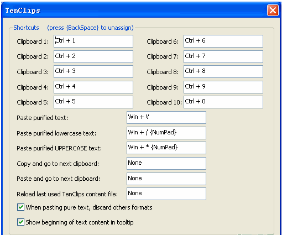
Task: Select the Clipboard 1 shortcut field
Action: tap(93, 41)
